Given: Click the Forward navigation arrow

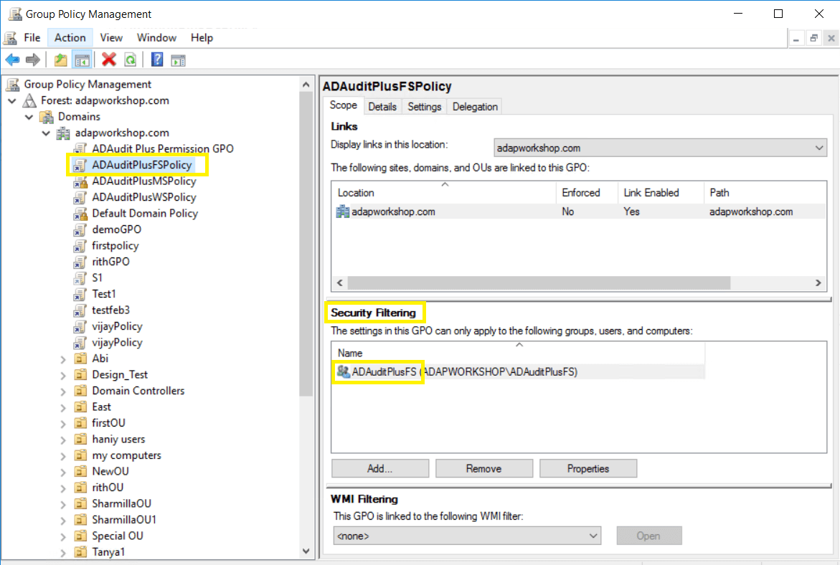Looking at the screenshot, I should coord(32,60).
